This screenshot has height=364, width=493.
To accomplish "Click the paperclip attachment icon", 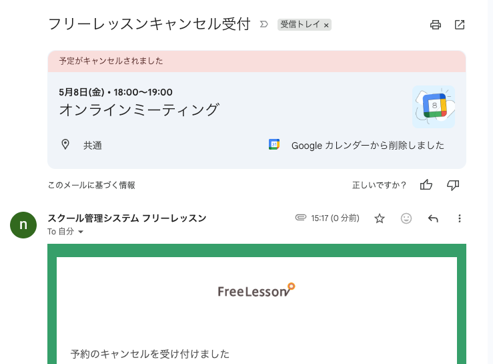I will coord(300,218).
